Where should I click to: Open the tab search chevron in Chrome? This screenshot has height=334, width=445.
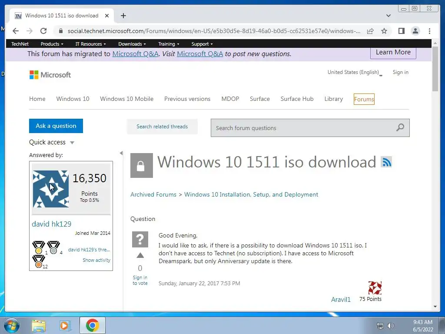[388, 16]
